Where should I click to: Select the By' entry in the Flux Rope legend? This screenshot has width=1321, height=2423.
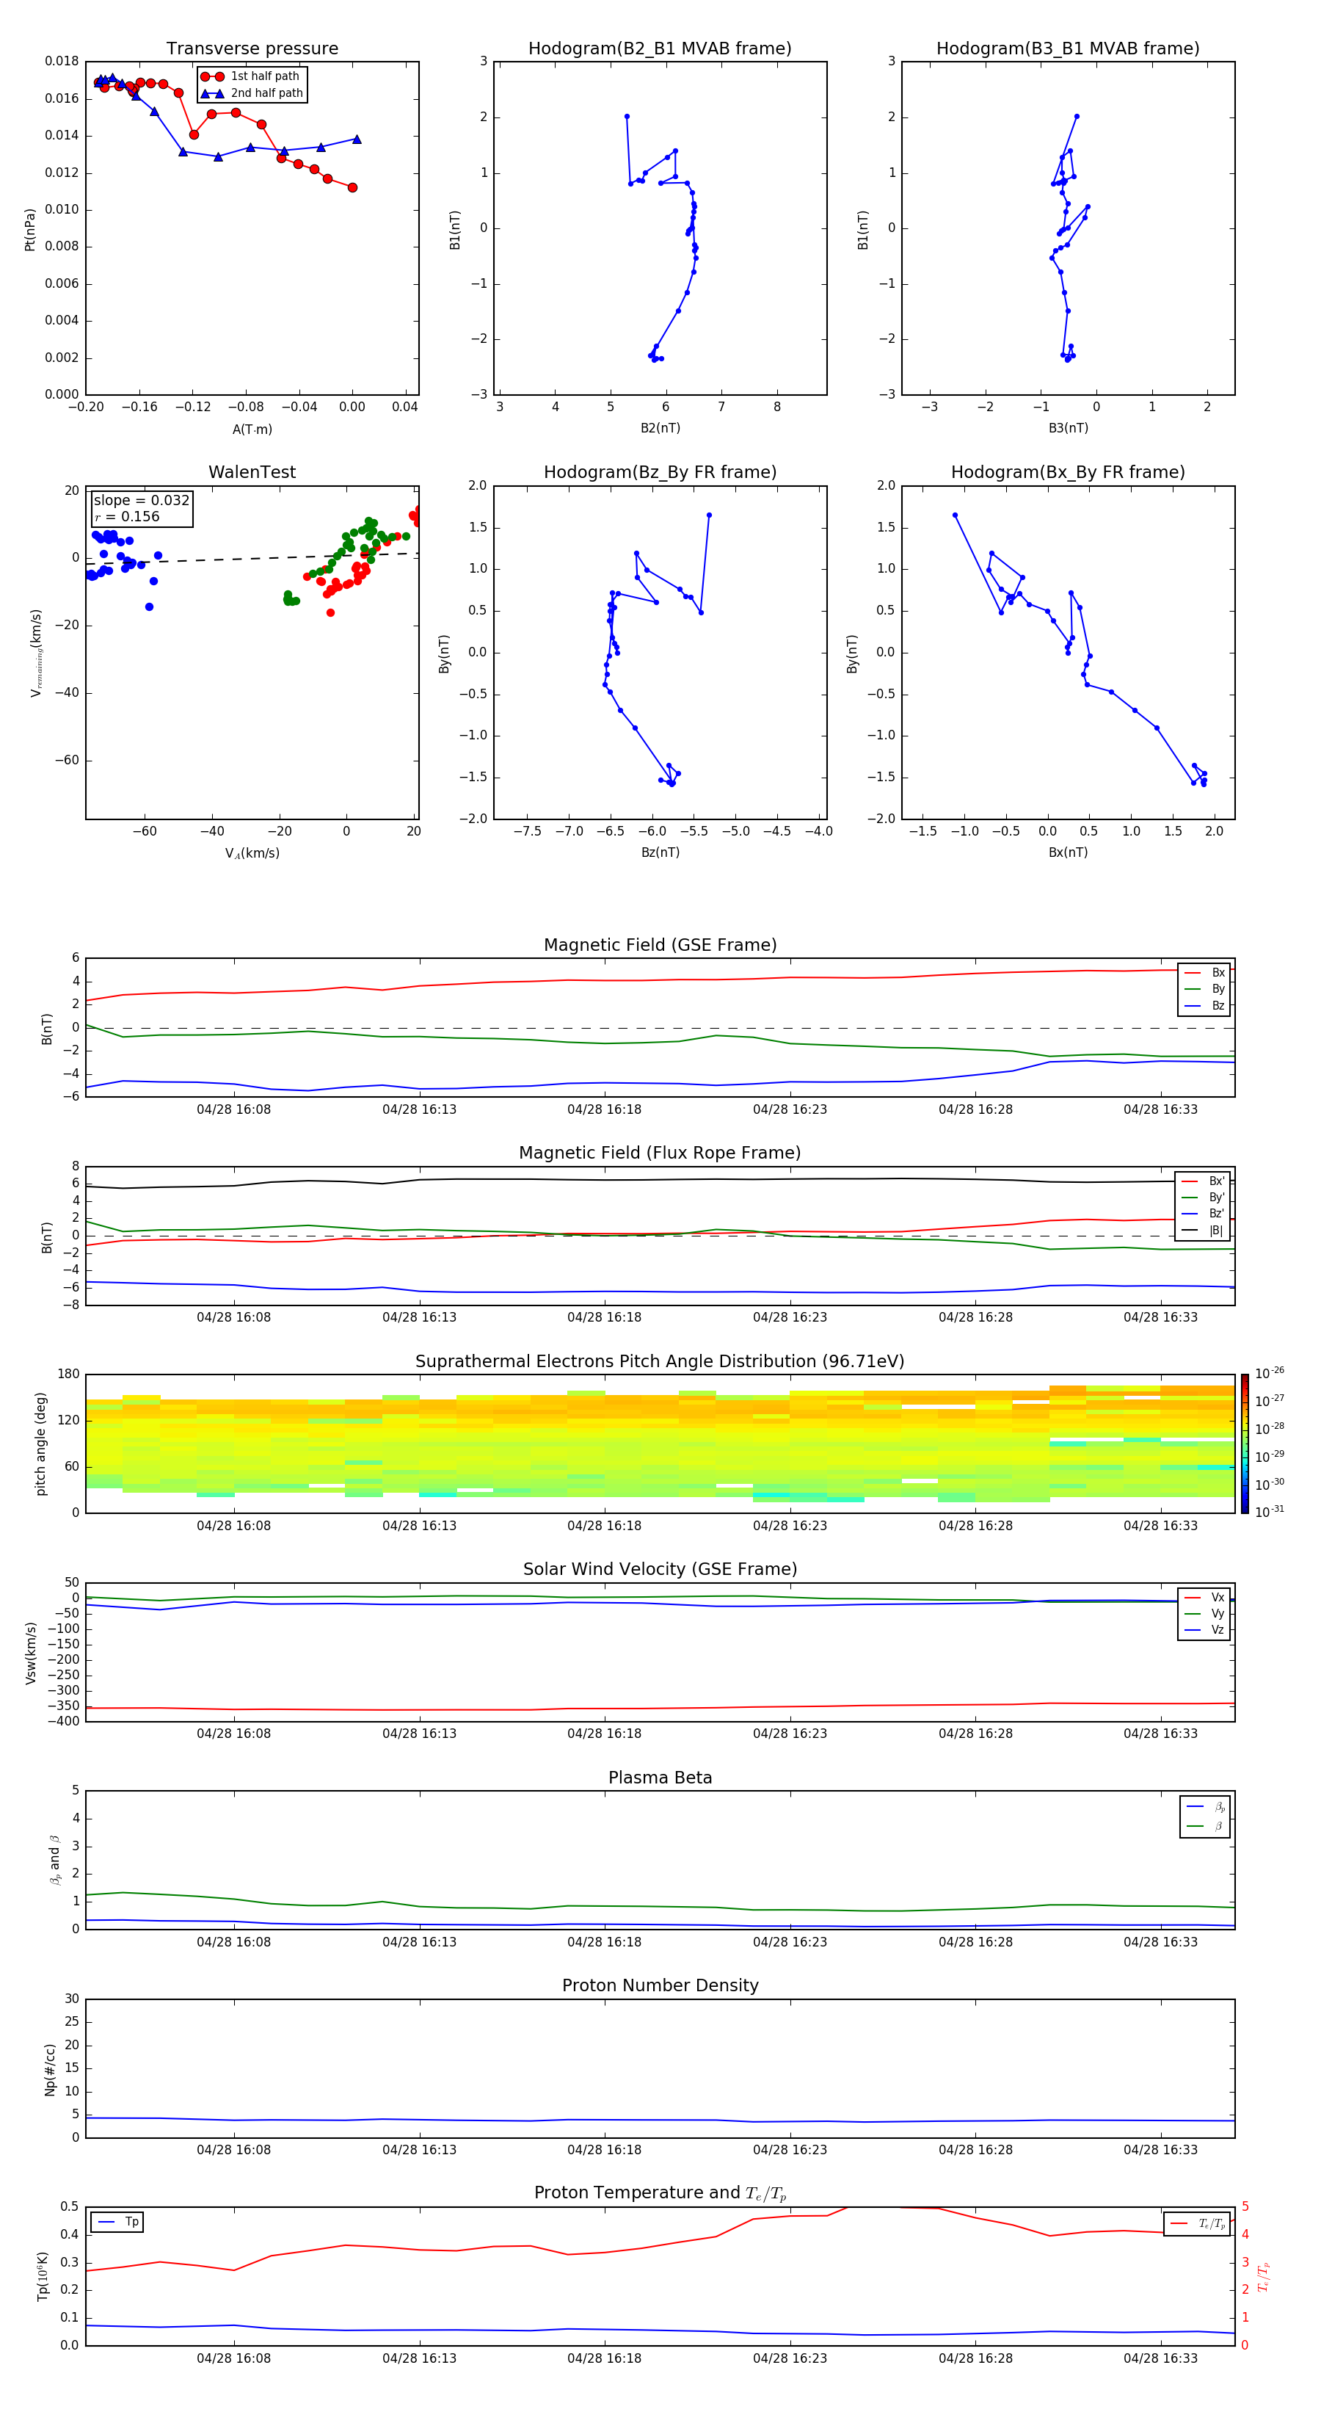[1203, 1198]
